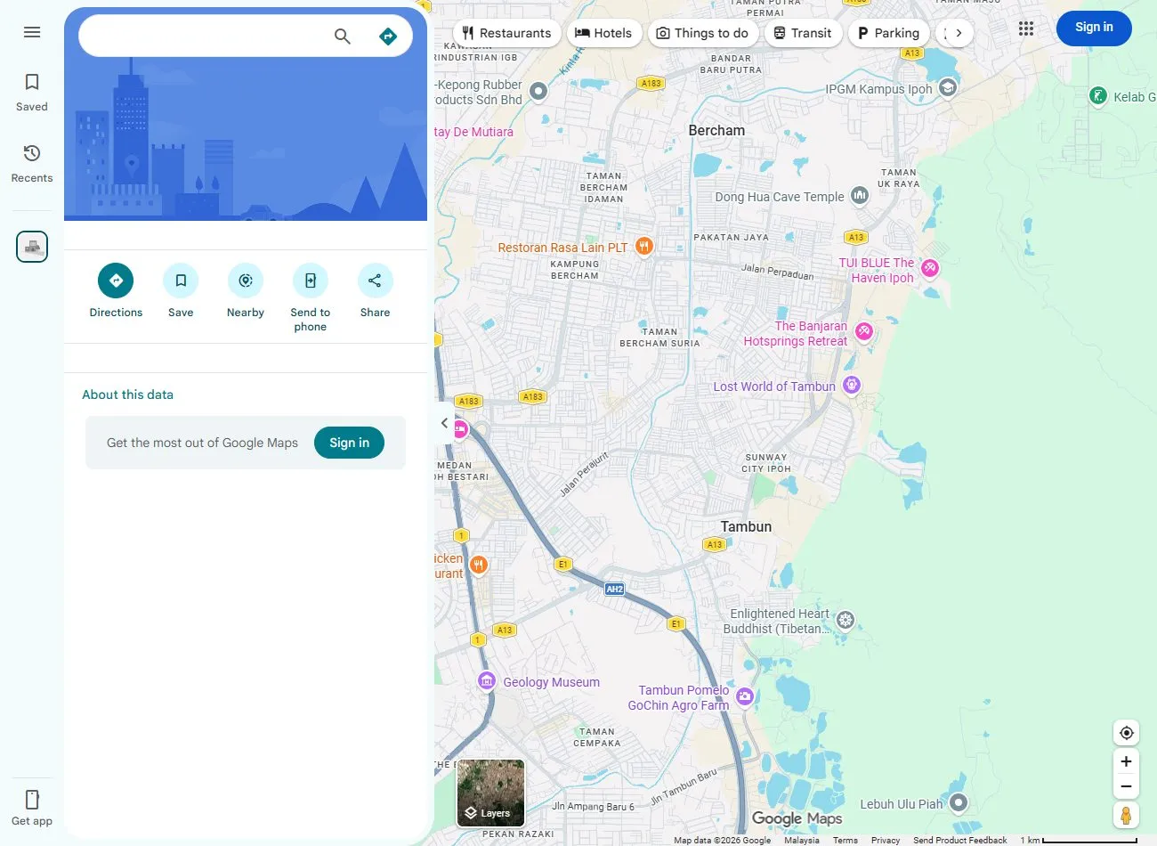This screenshot has width=1157, height=846.
Task: Select the Things to do chip
Action: [x=703, y=33]
